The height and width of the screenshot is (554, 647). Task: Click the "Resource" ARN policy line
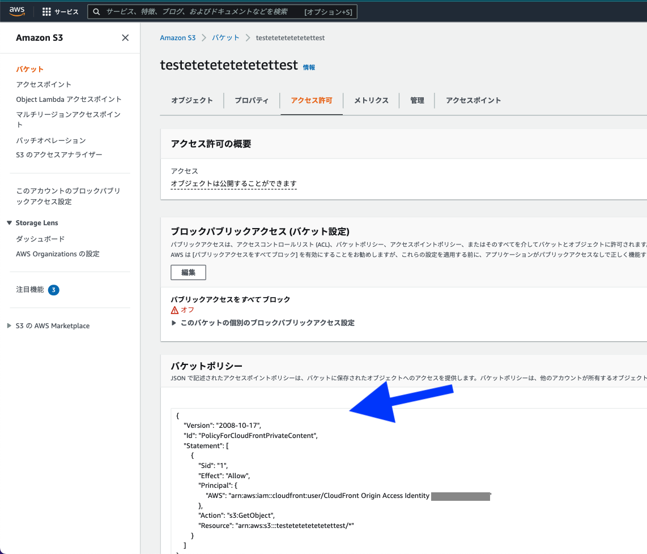click(276, 526)
